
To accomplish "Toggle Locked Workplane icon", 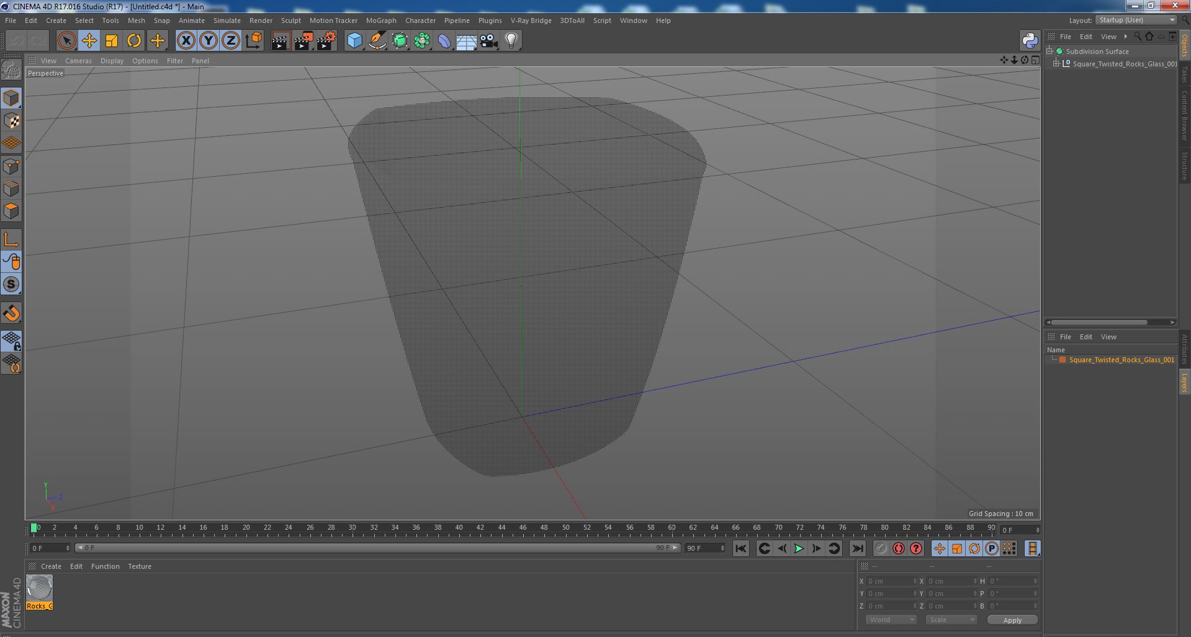I will point(11,341).
